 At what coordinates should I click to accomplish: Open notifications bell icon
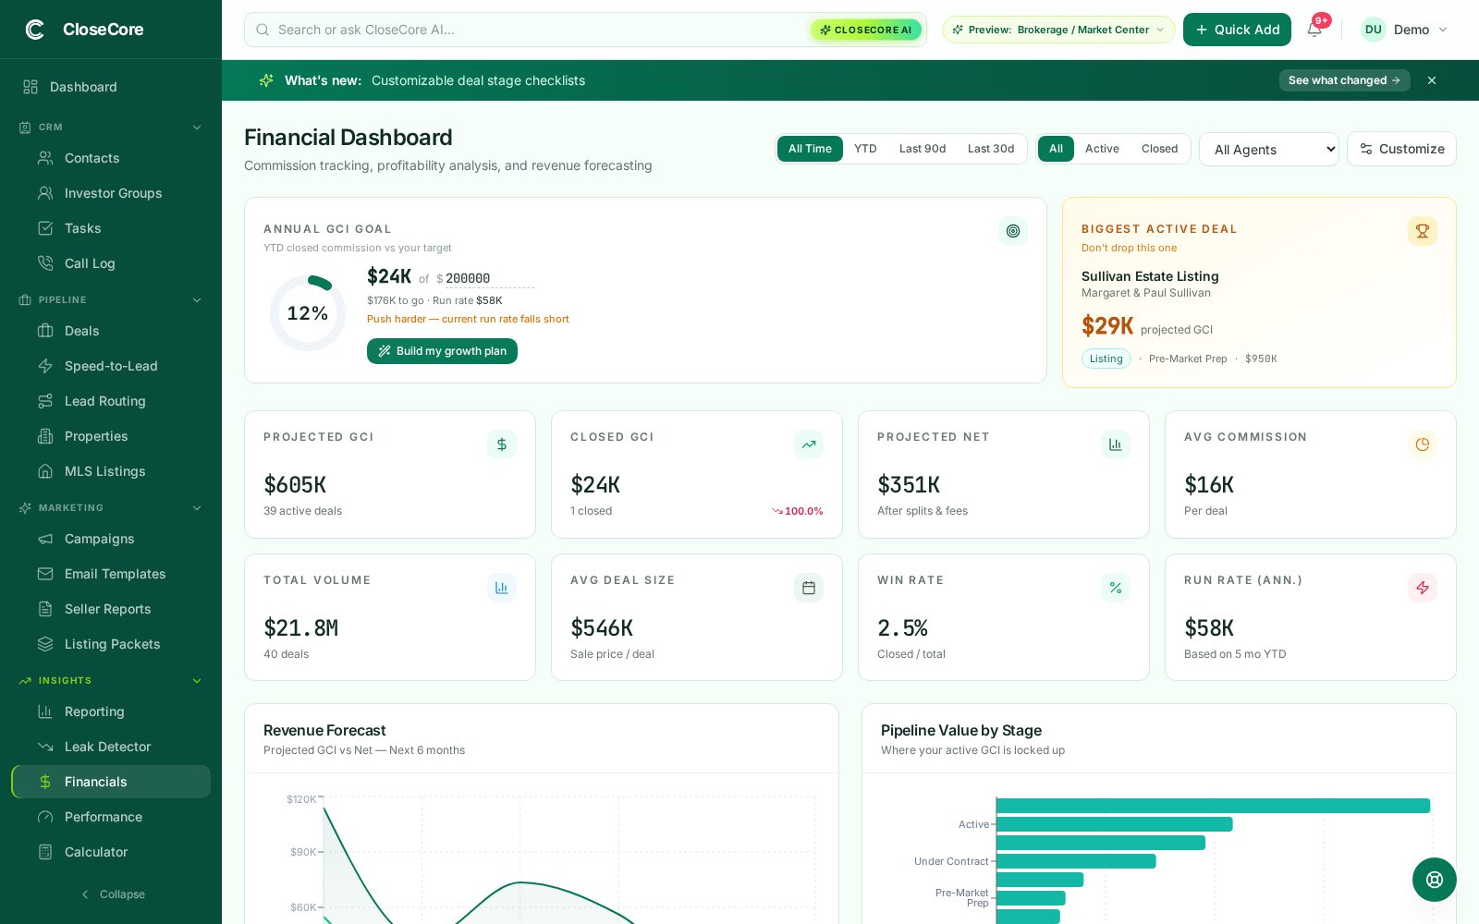(1314, 30)
